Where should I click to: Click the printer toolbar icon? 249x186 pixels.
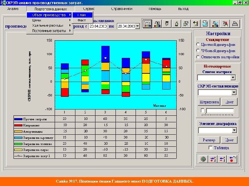235,24
